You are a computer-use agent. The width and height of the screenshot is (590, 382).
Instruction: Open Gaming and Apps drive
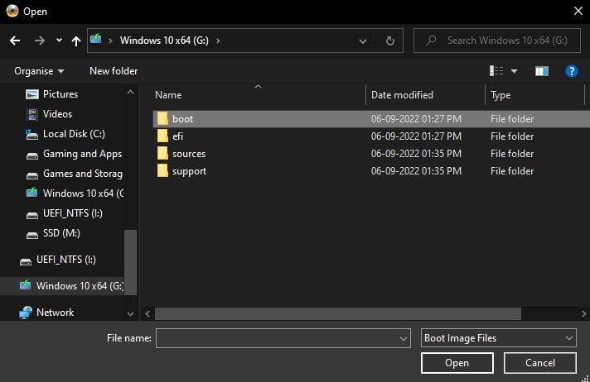click(x=82, y=154)
